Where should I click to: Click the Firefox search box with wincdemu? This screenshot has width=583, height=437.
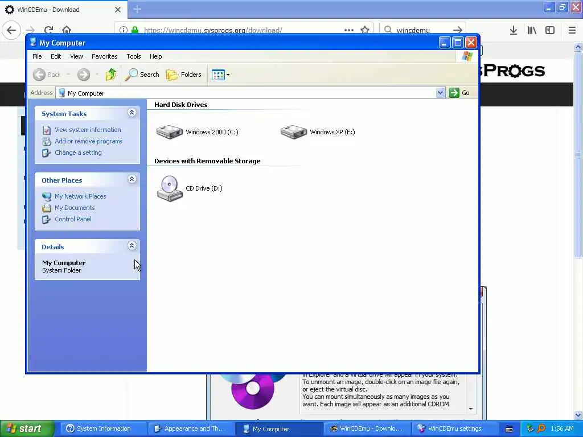point(422,30)
